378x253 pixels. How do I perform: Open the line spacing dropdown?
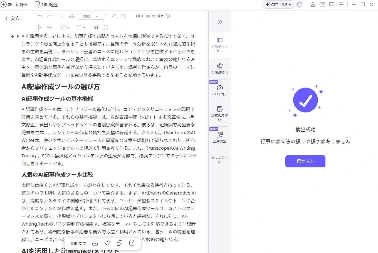tap(65, 27)
